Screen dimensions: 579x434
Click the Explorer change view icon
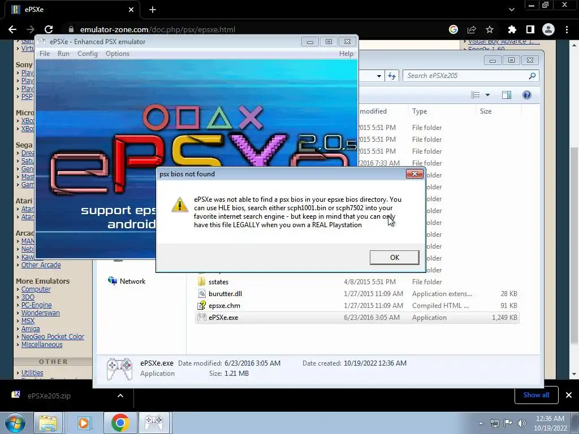pos(475,95)
